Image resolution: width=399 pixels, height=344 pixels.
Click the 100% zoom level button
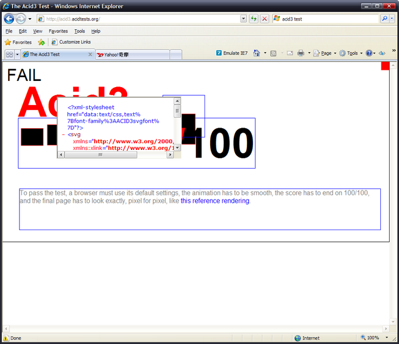370,338
